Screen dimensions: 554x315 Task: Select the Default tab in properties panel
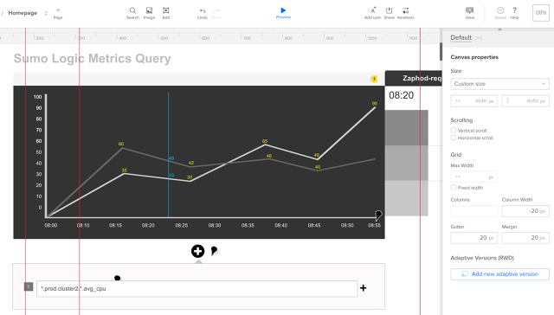461,37
